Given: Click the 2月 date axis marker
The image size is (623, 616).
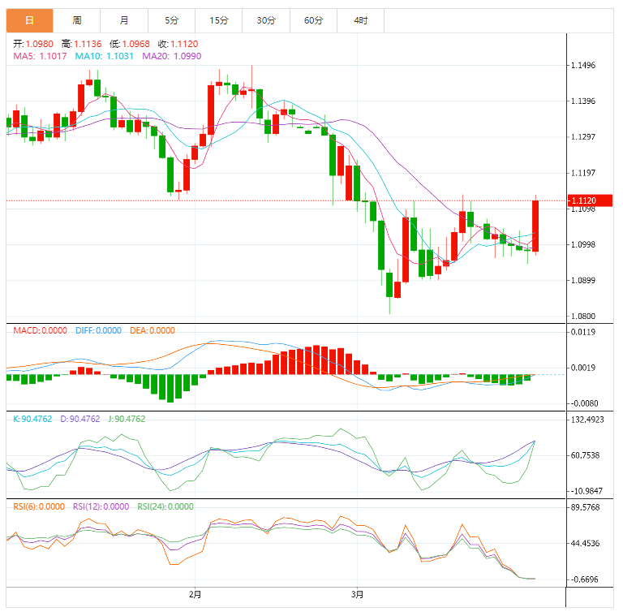Looking at the screenshot, I should pos(195,595).
